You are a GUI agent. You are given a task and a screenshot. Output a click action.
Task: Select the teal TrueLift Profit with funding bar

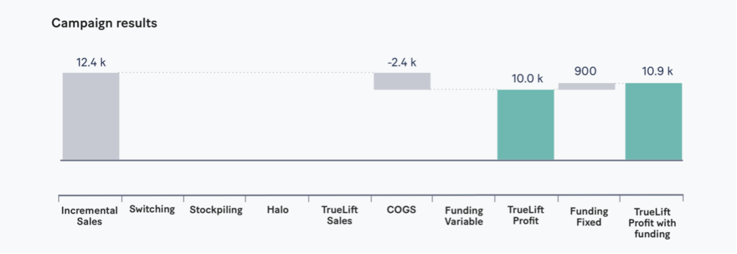654,121
